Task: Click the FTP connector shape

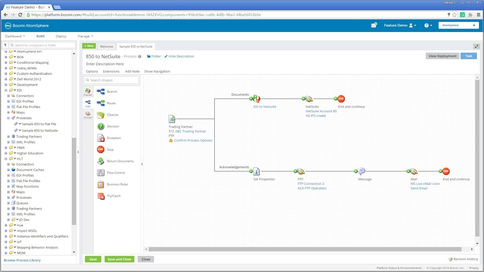Action: [301, 171]
